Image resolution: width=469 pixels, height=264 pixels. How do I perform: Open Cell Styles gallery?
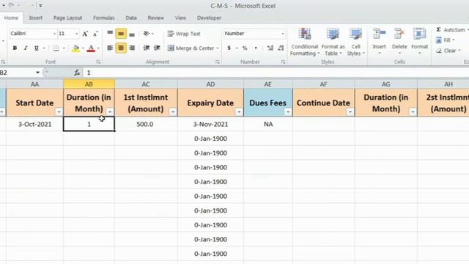[355, 42]
